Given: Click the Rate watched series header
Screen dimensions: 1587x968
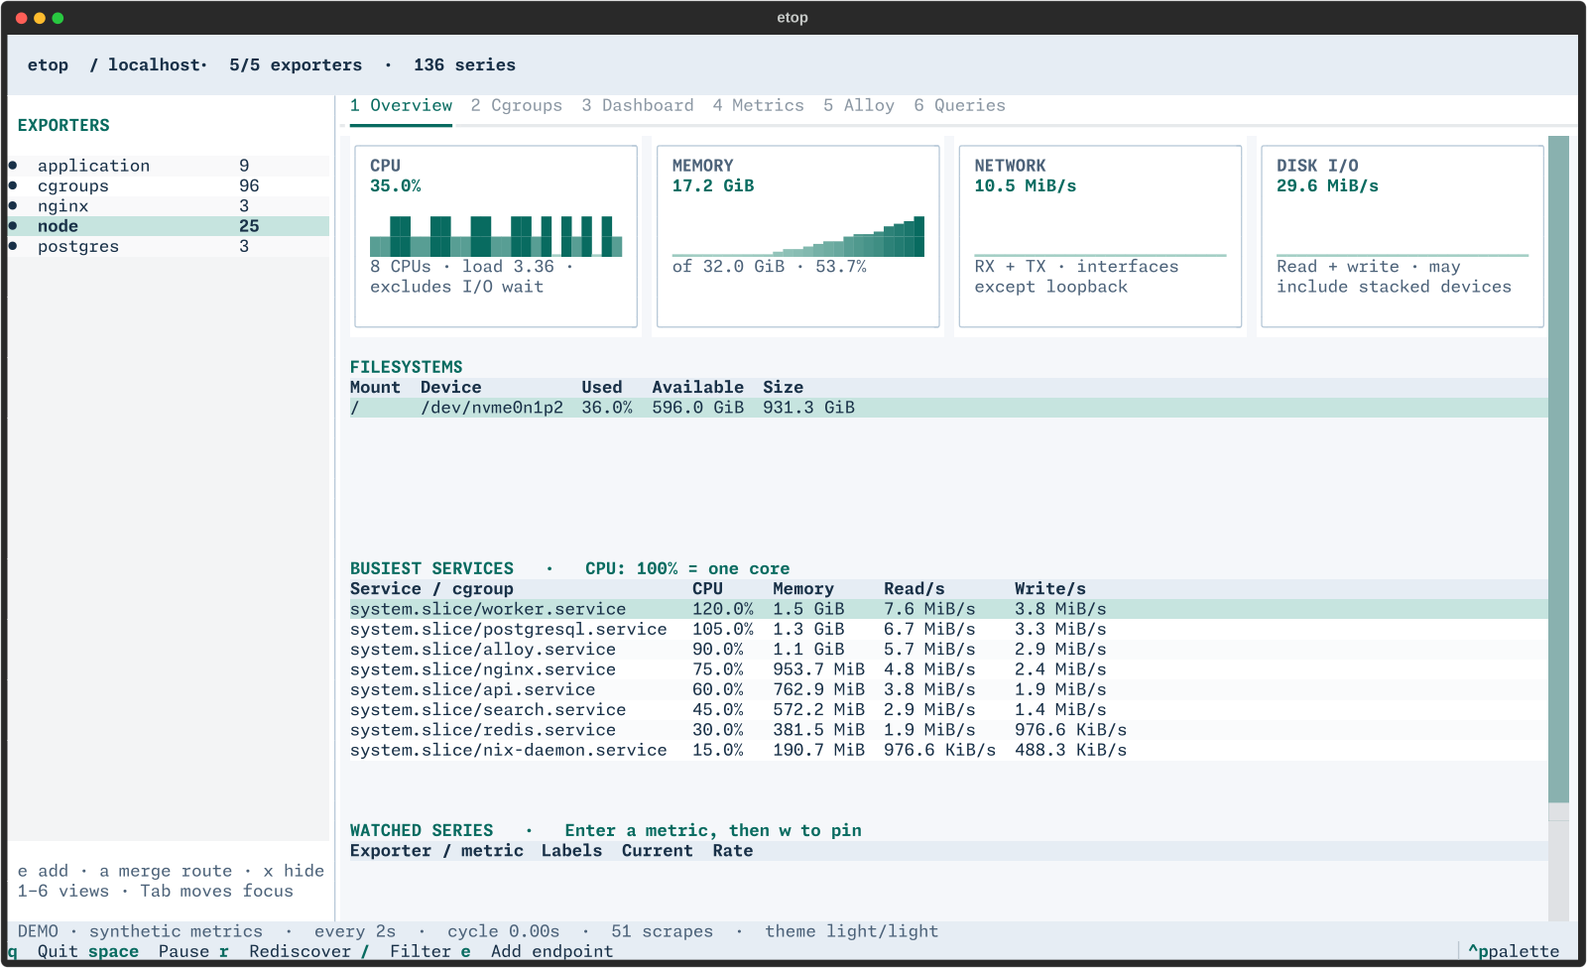Looking at the screenshot, I should [x=733, y=851].
